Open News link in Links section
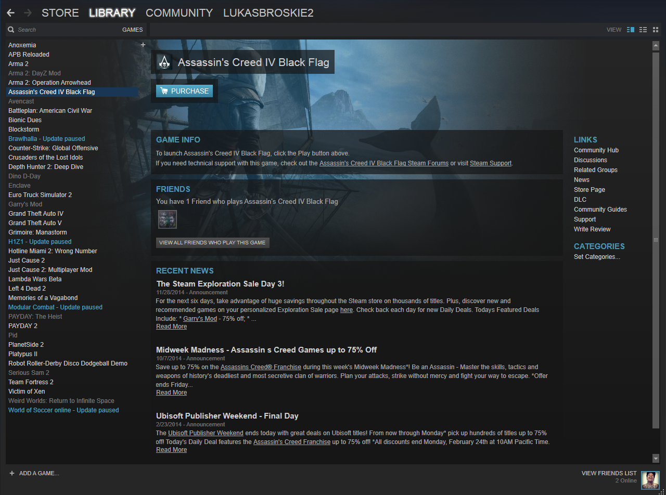The image size is (666, 495). 582,180
